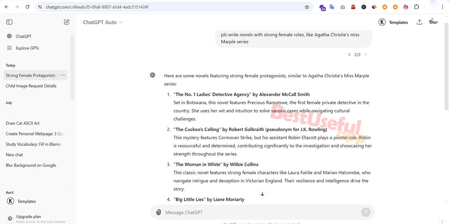Open the red S SEO extension
Screen dimensions: 449x224
point(353,7)
